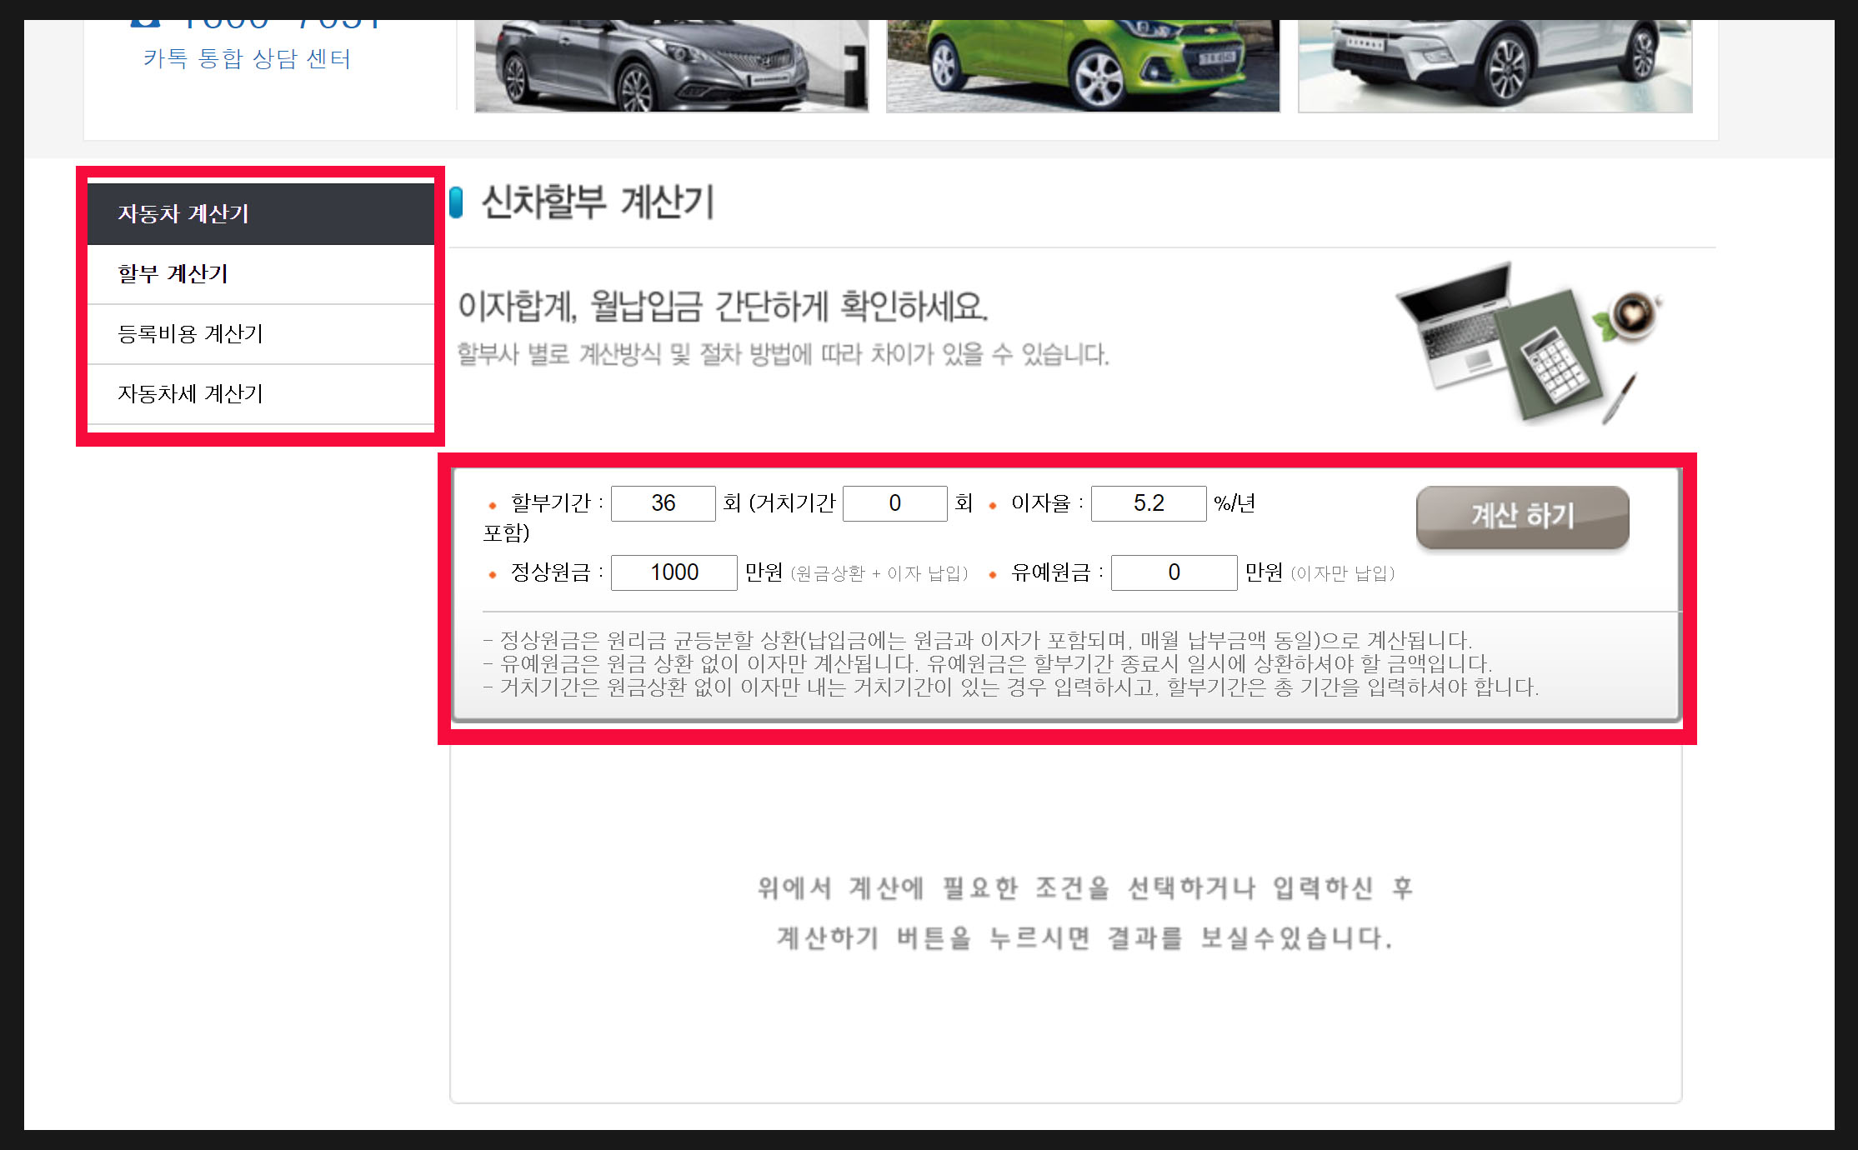
Task: Click the pen illustration icon
Action: (x=1619, y=398)
